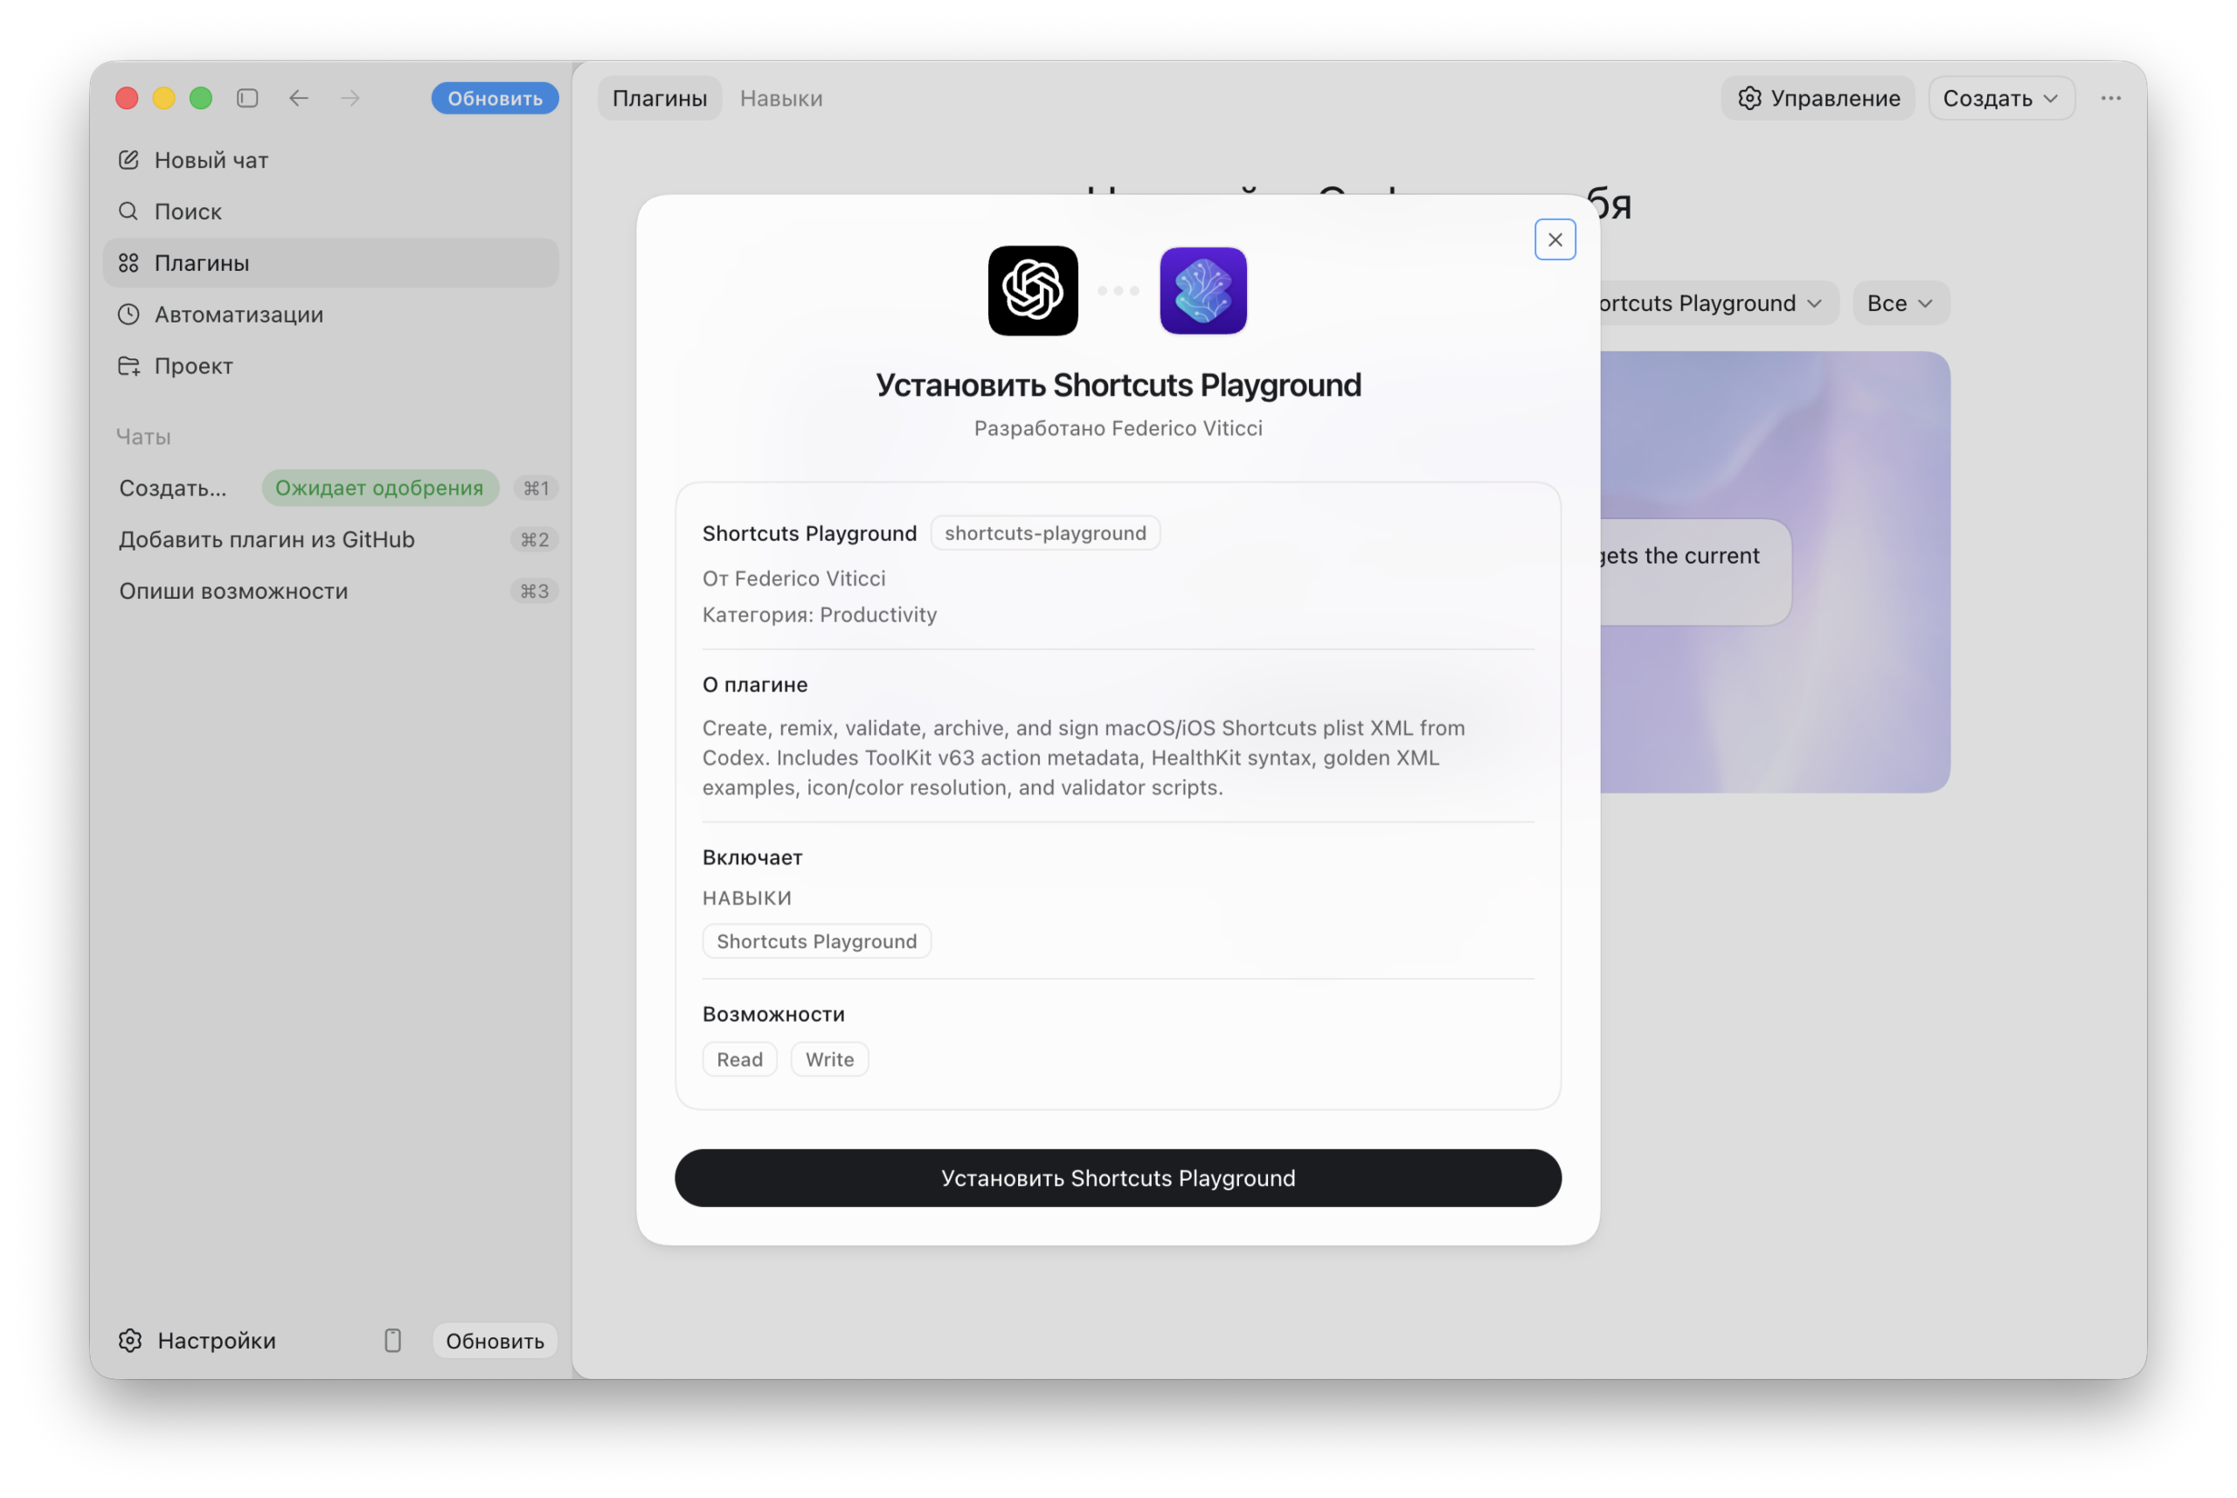Viewport: 2237px width, 1498px height.
Task: Click the Установить Shortcuts Playground dialog title
Action: [x=1118, y=384]
